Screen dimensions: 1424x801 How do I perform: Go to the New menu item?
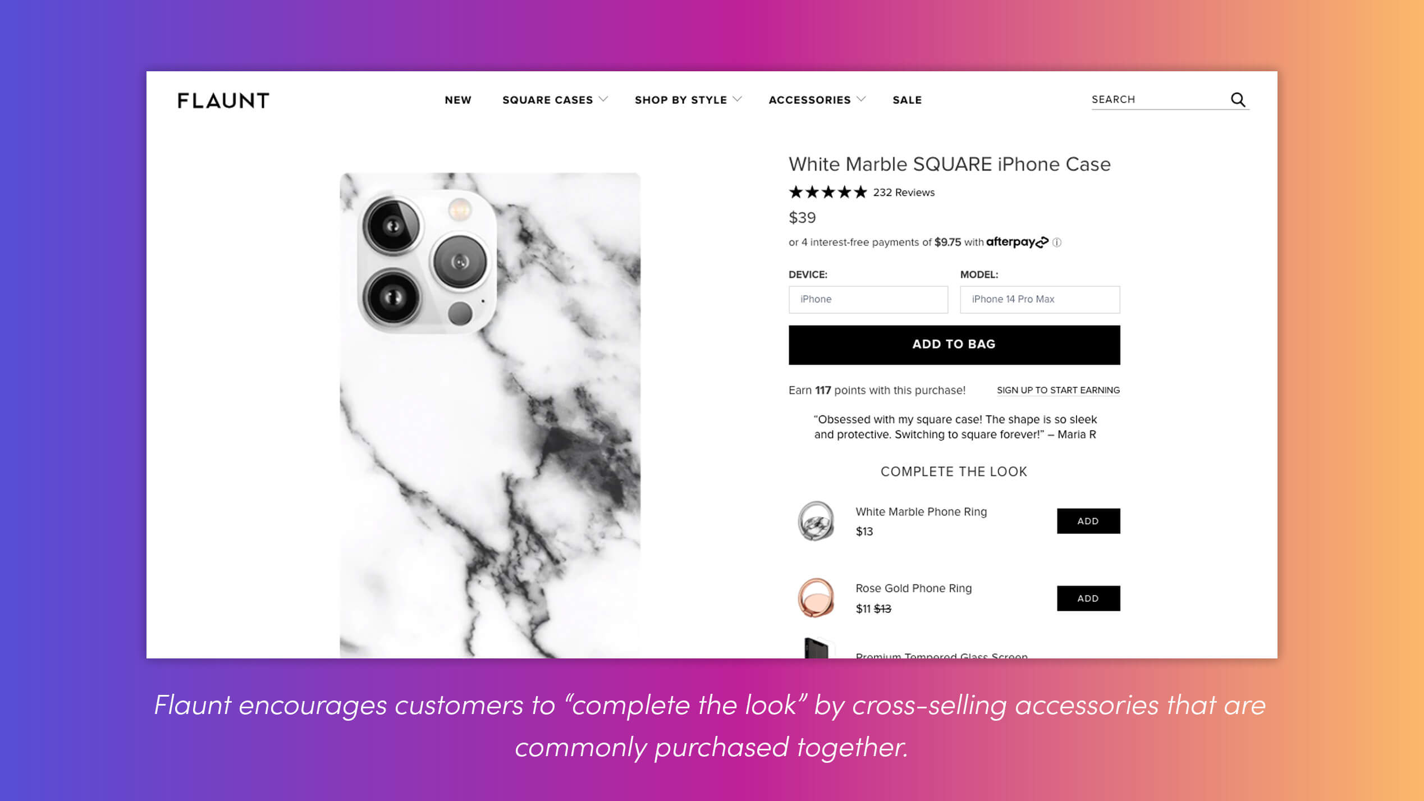[458, 100]
